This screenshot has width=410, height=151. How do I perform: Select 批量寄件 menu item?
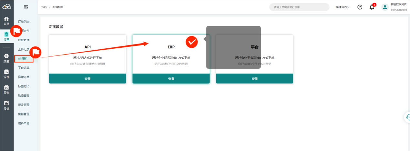coord(24,40)
